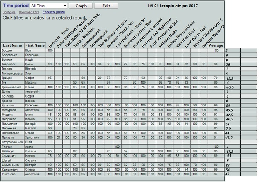
Task: Click Ігнатьєва's average grade 97
Action: (x=216, y=174)
